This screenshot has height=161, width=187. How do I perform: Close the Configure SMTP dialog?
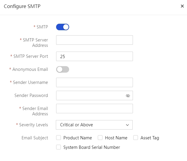tap(182, 6)
